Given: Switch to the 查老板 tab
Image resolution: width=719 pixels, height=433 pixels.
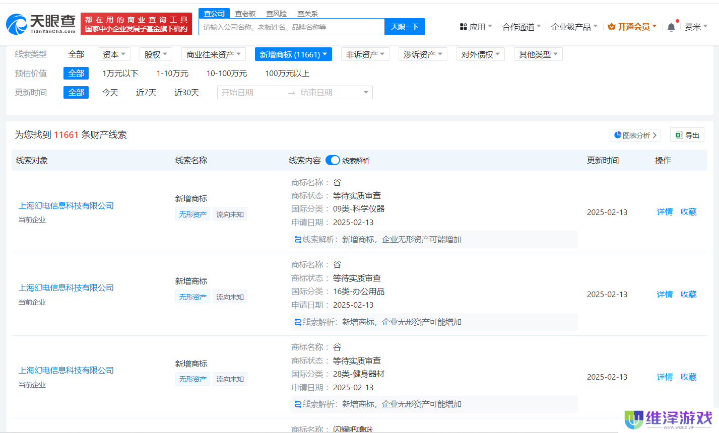Looking at the screenshot, I should 245,13.
